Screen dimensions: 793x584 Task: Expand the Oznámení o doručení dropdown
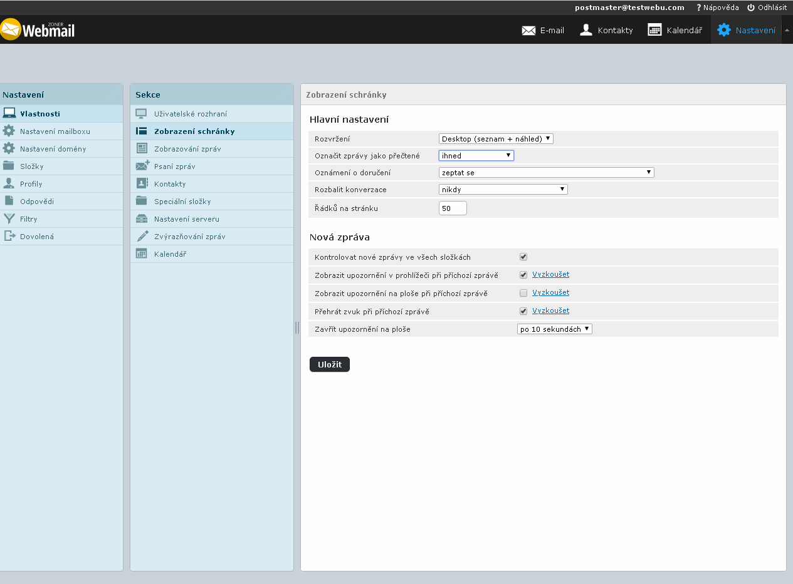point(546,173)
